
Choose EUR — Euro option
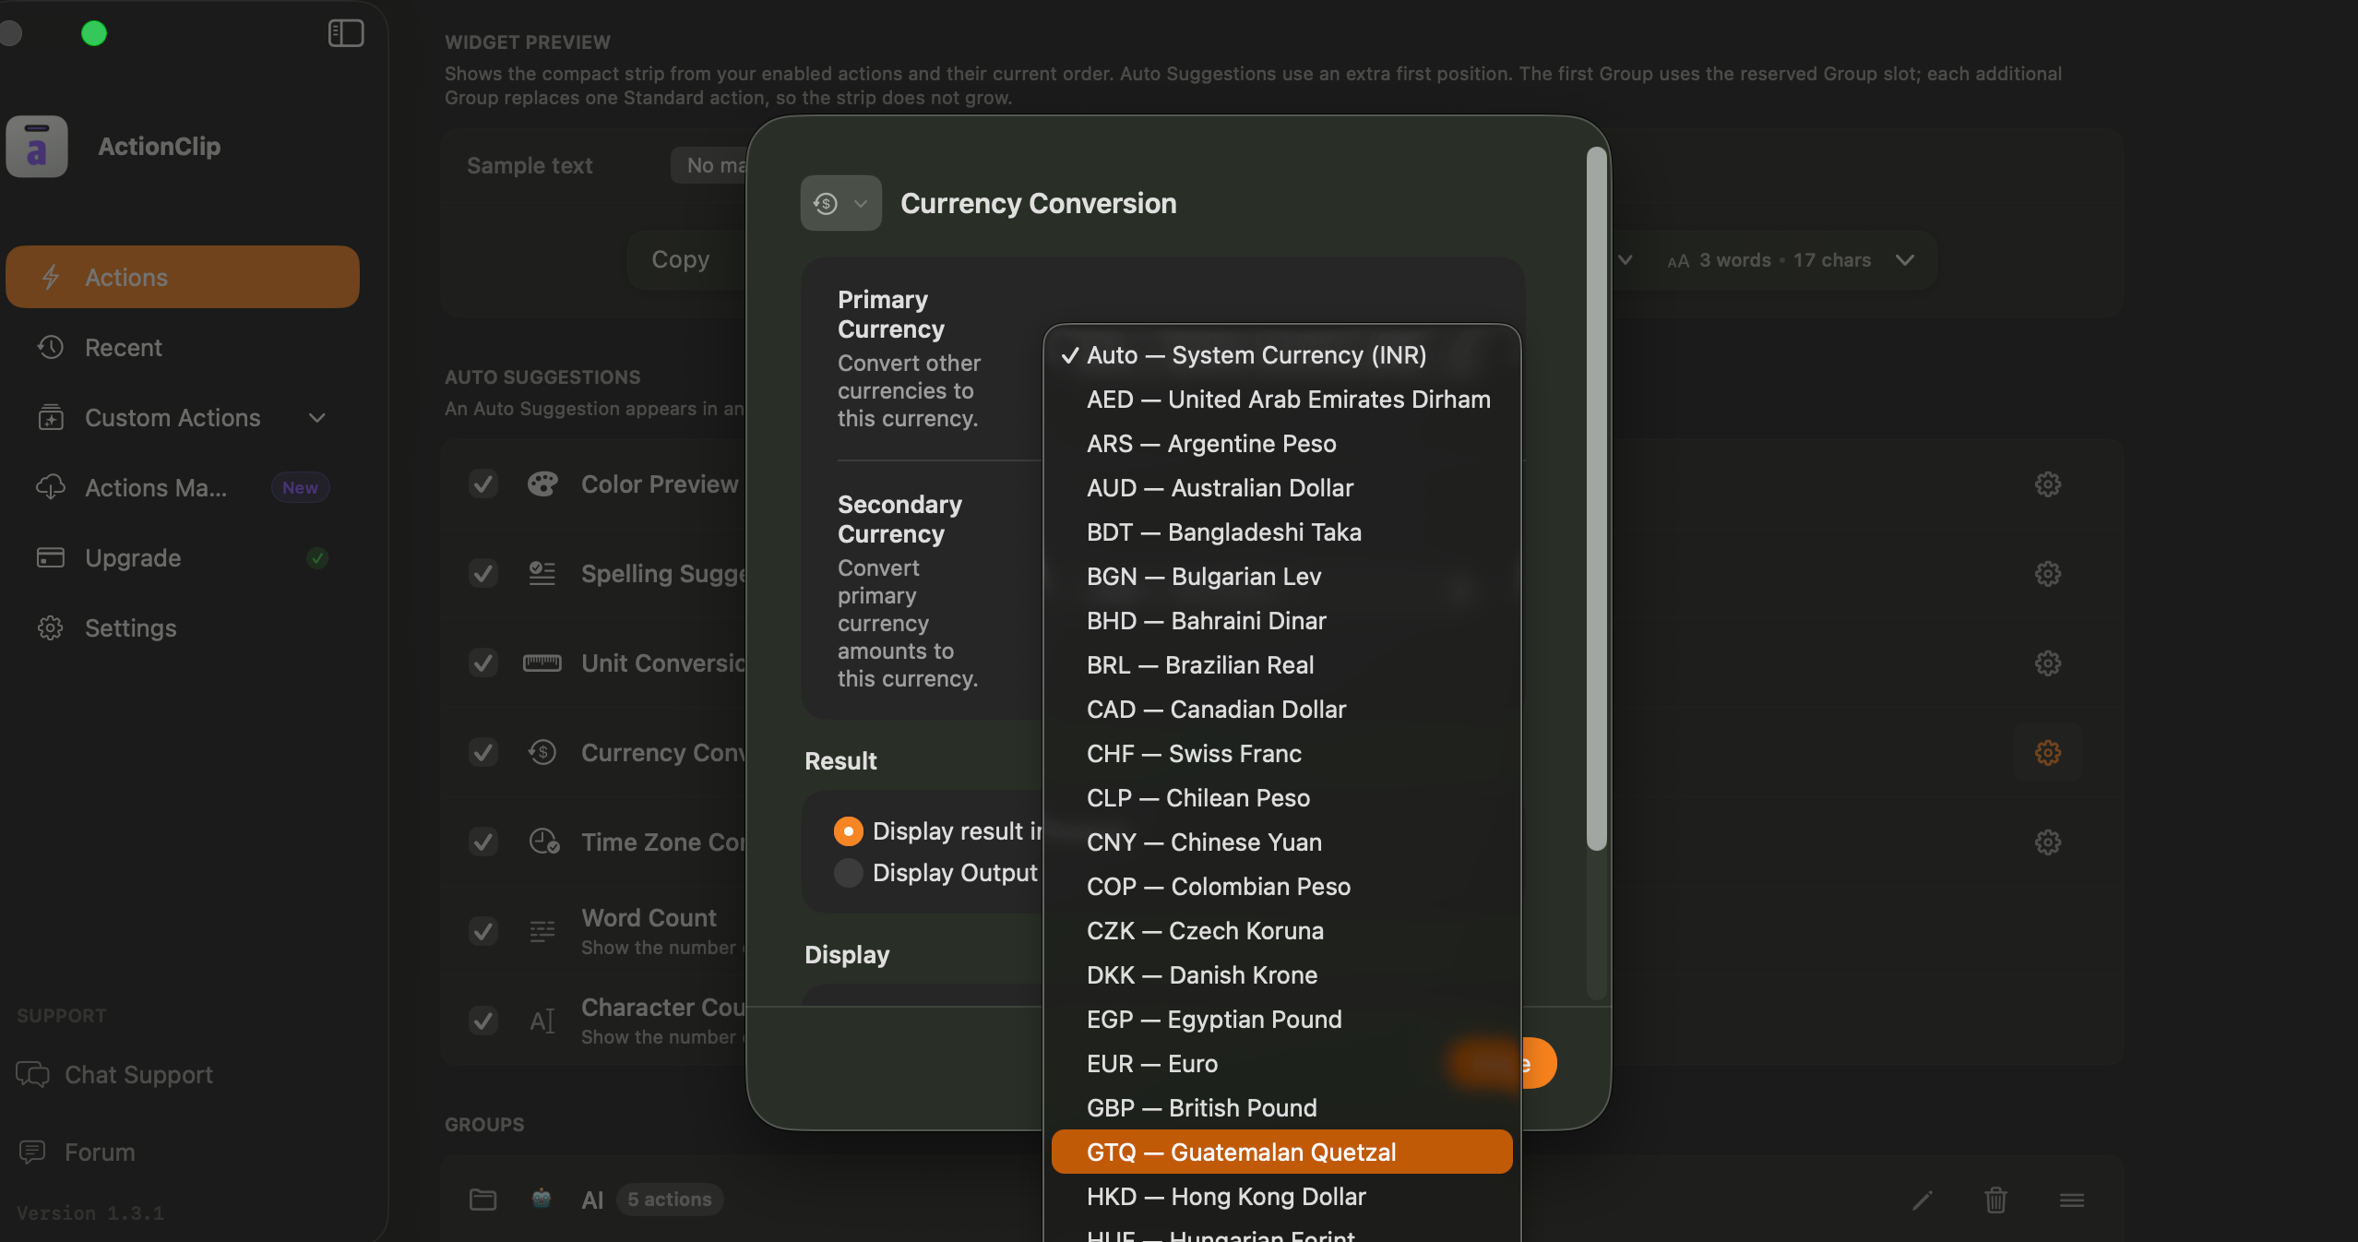(1281, 1063)
